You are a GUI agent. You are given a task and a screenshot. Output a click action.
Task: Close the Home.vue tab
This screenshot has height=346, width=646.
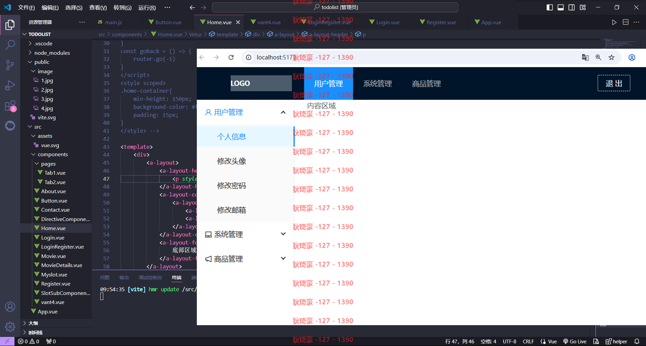pyautogui.click(x=238, y=22)
